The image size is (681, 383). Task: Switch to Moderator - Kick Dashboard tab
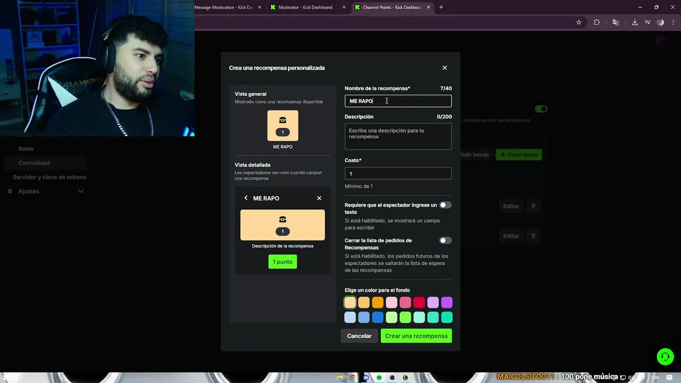(305, 7)
